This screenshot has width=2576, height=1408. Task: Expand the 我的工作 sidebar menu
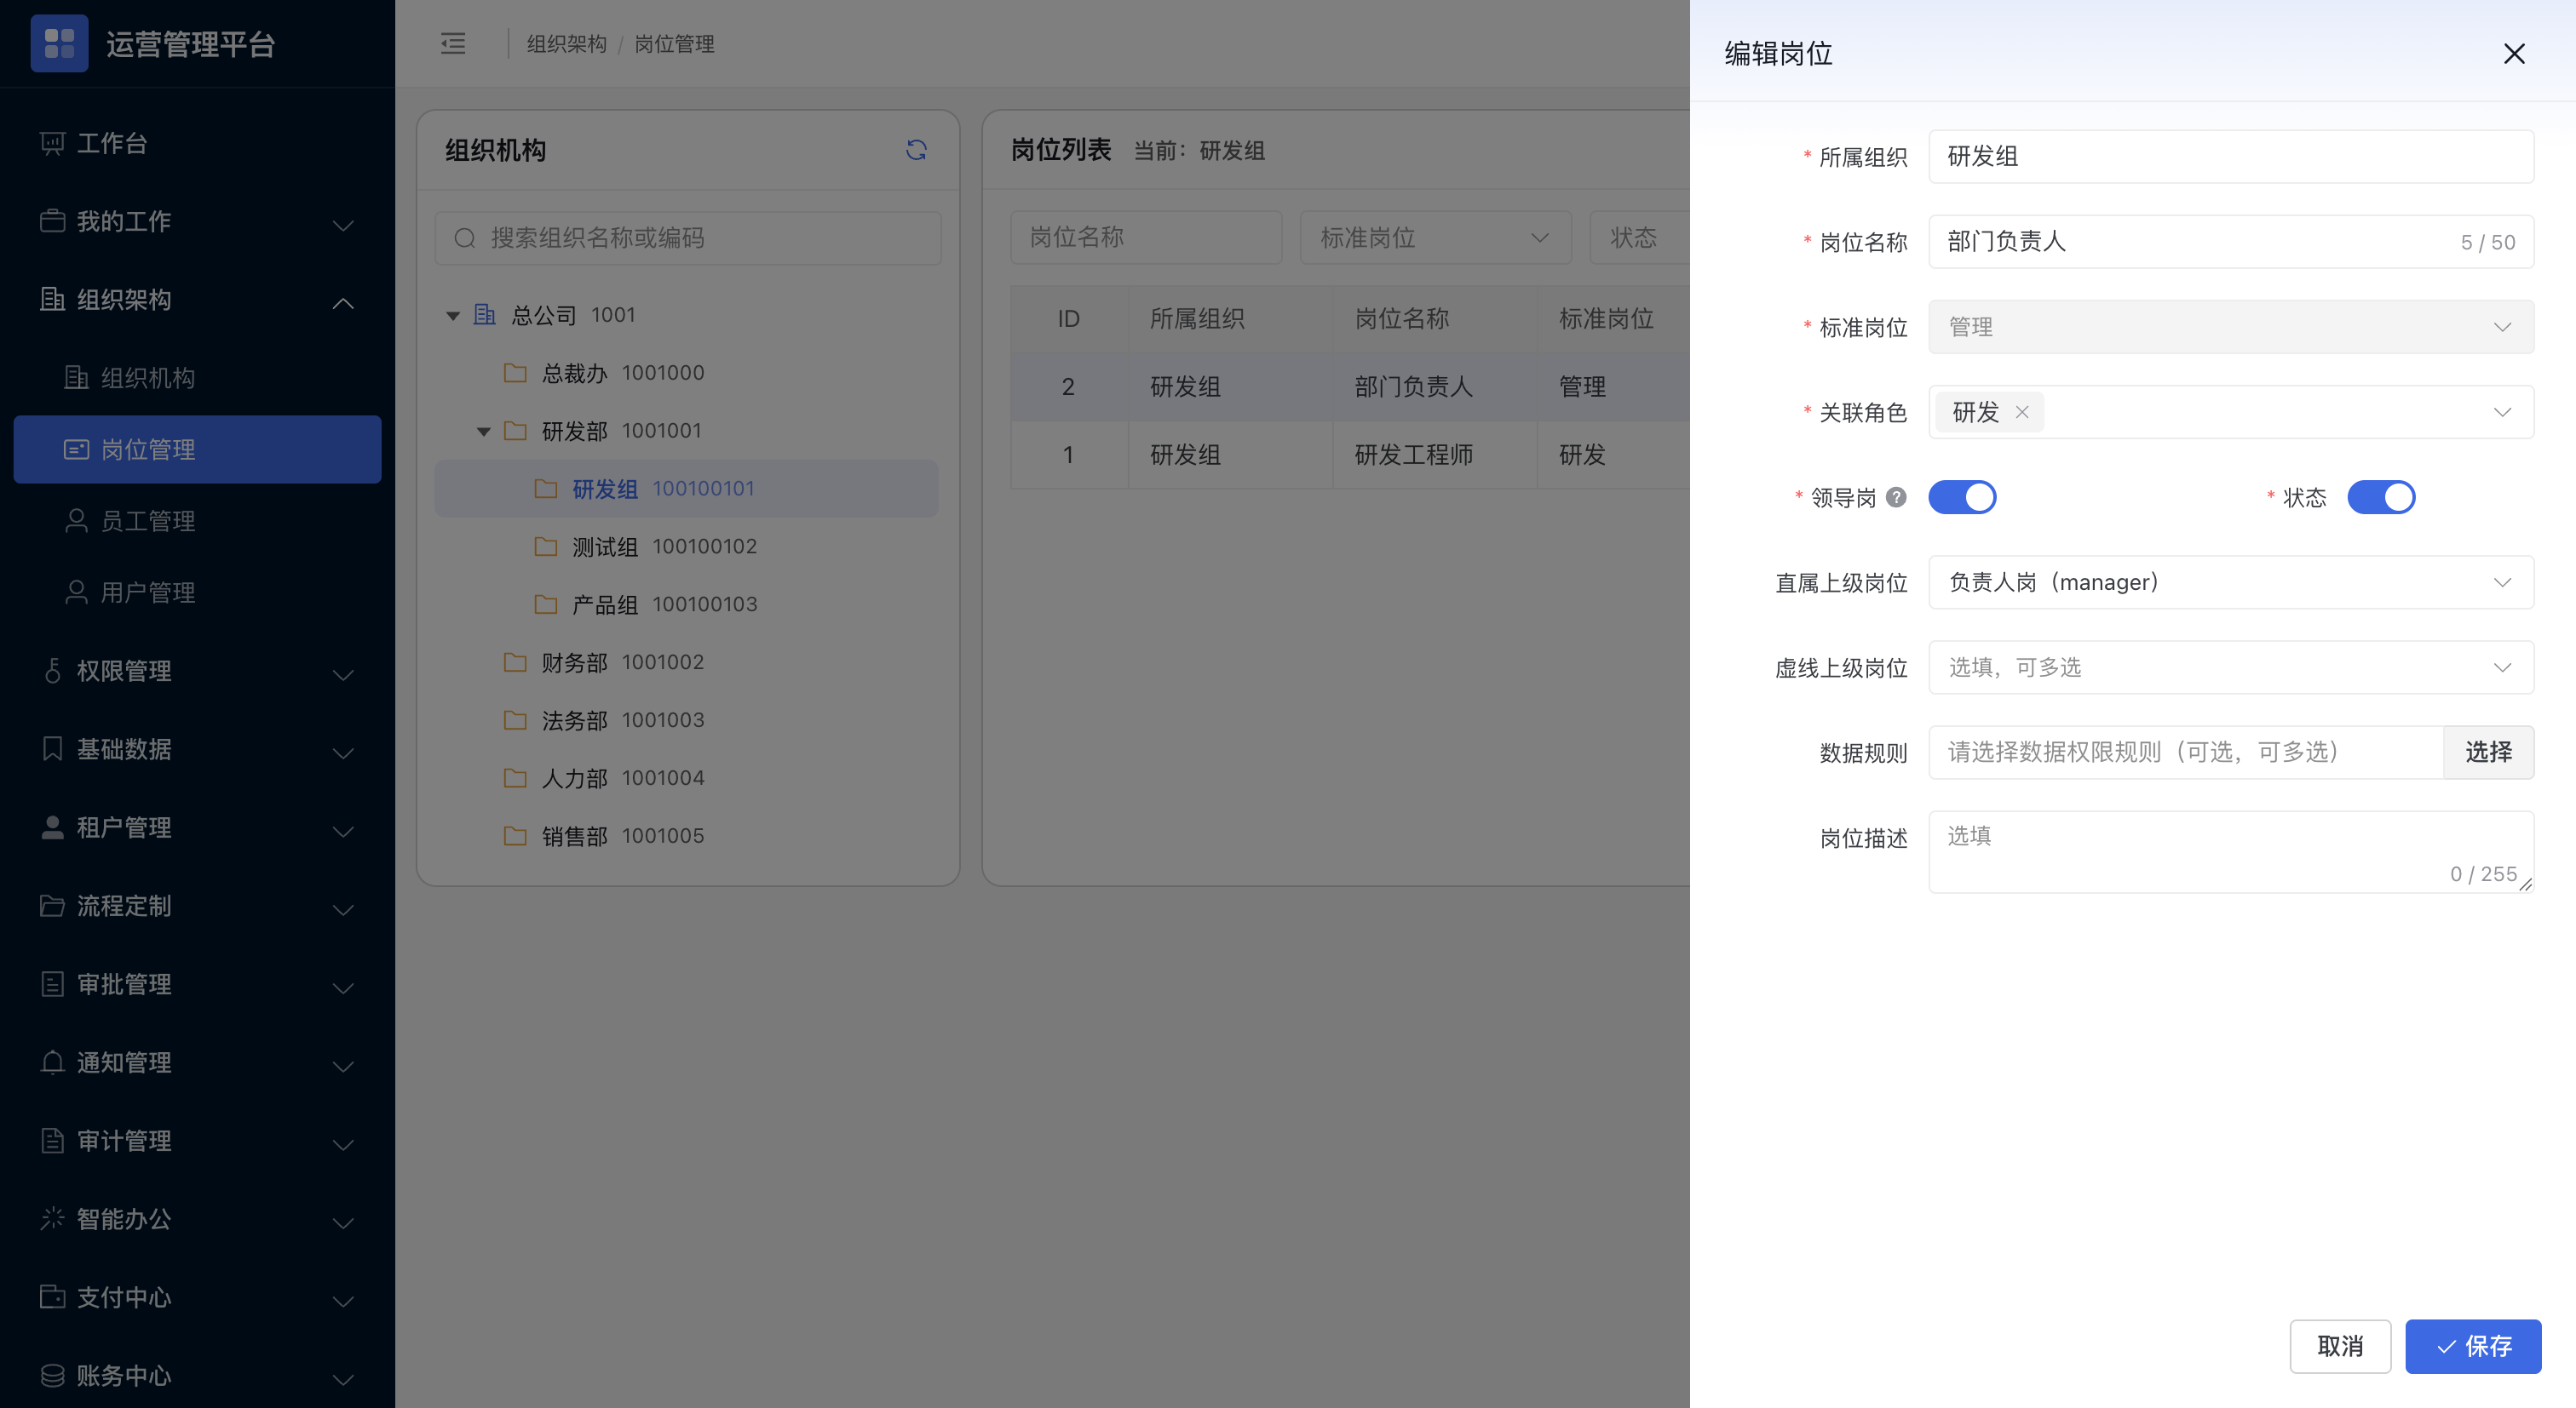[x=343, y=224]
